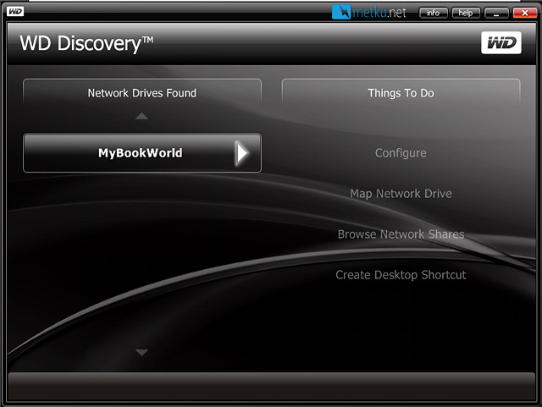
Task: Open the help button
Action: point(466,14)
